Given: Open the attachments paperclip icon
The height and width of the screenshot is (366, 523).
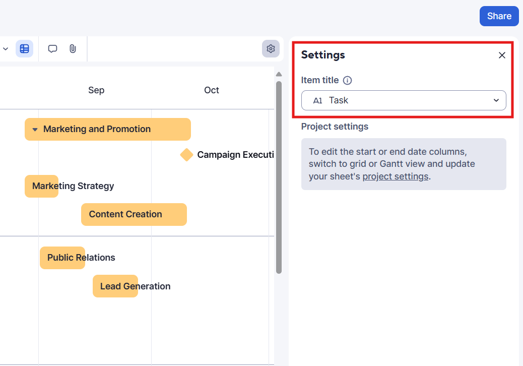Looking at the screenshot, I should 73,49.
